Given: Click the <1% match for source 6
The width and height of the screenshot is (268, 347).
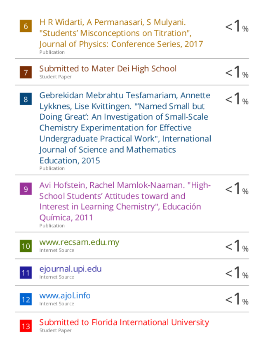Looking at the screenshot, I should coord(237,26).
